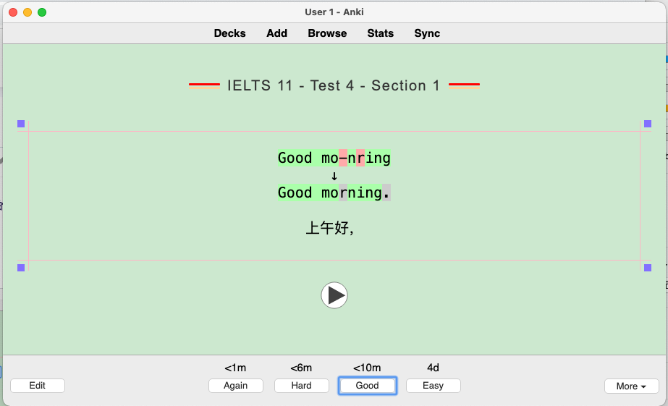Click the top-right purple corner handle
The height and width of the screenshot is (406, 668).
pos(647,124)
